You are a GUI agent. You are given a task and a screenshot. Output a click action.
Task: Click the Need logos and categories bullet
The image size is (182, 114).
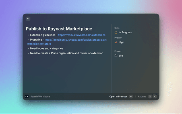click(x=46, y=48)
